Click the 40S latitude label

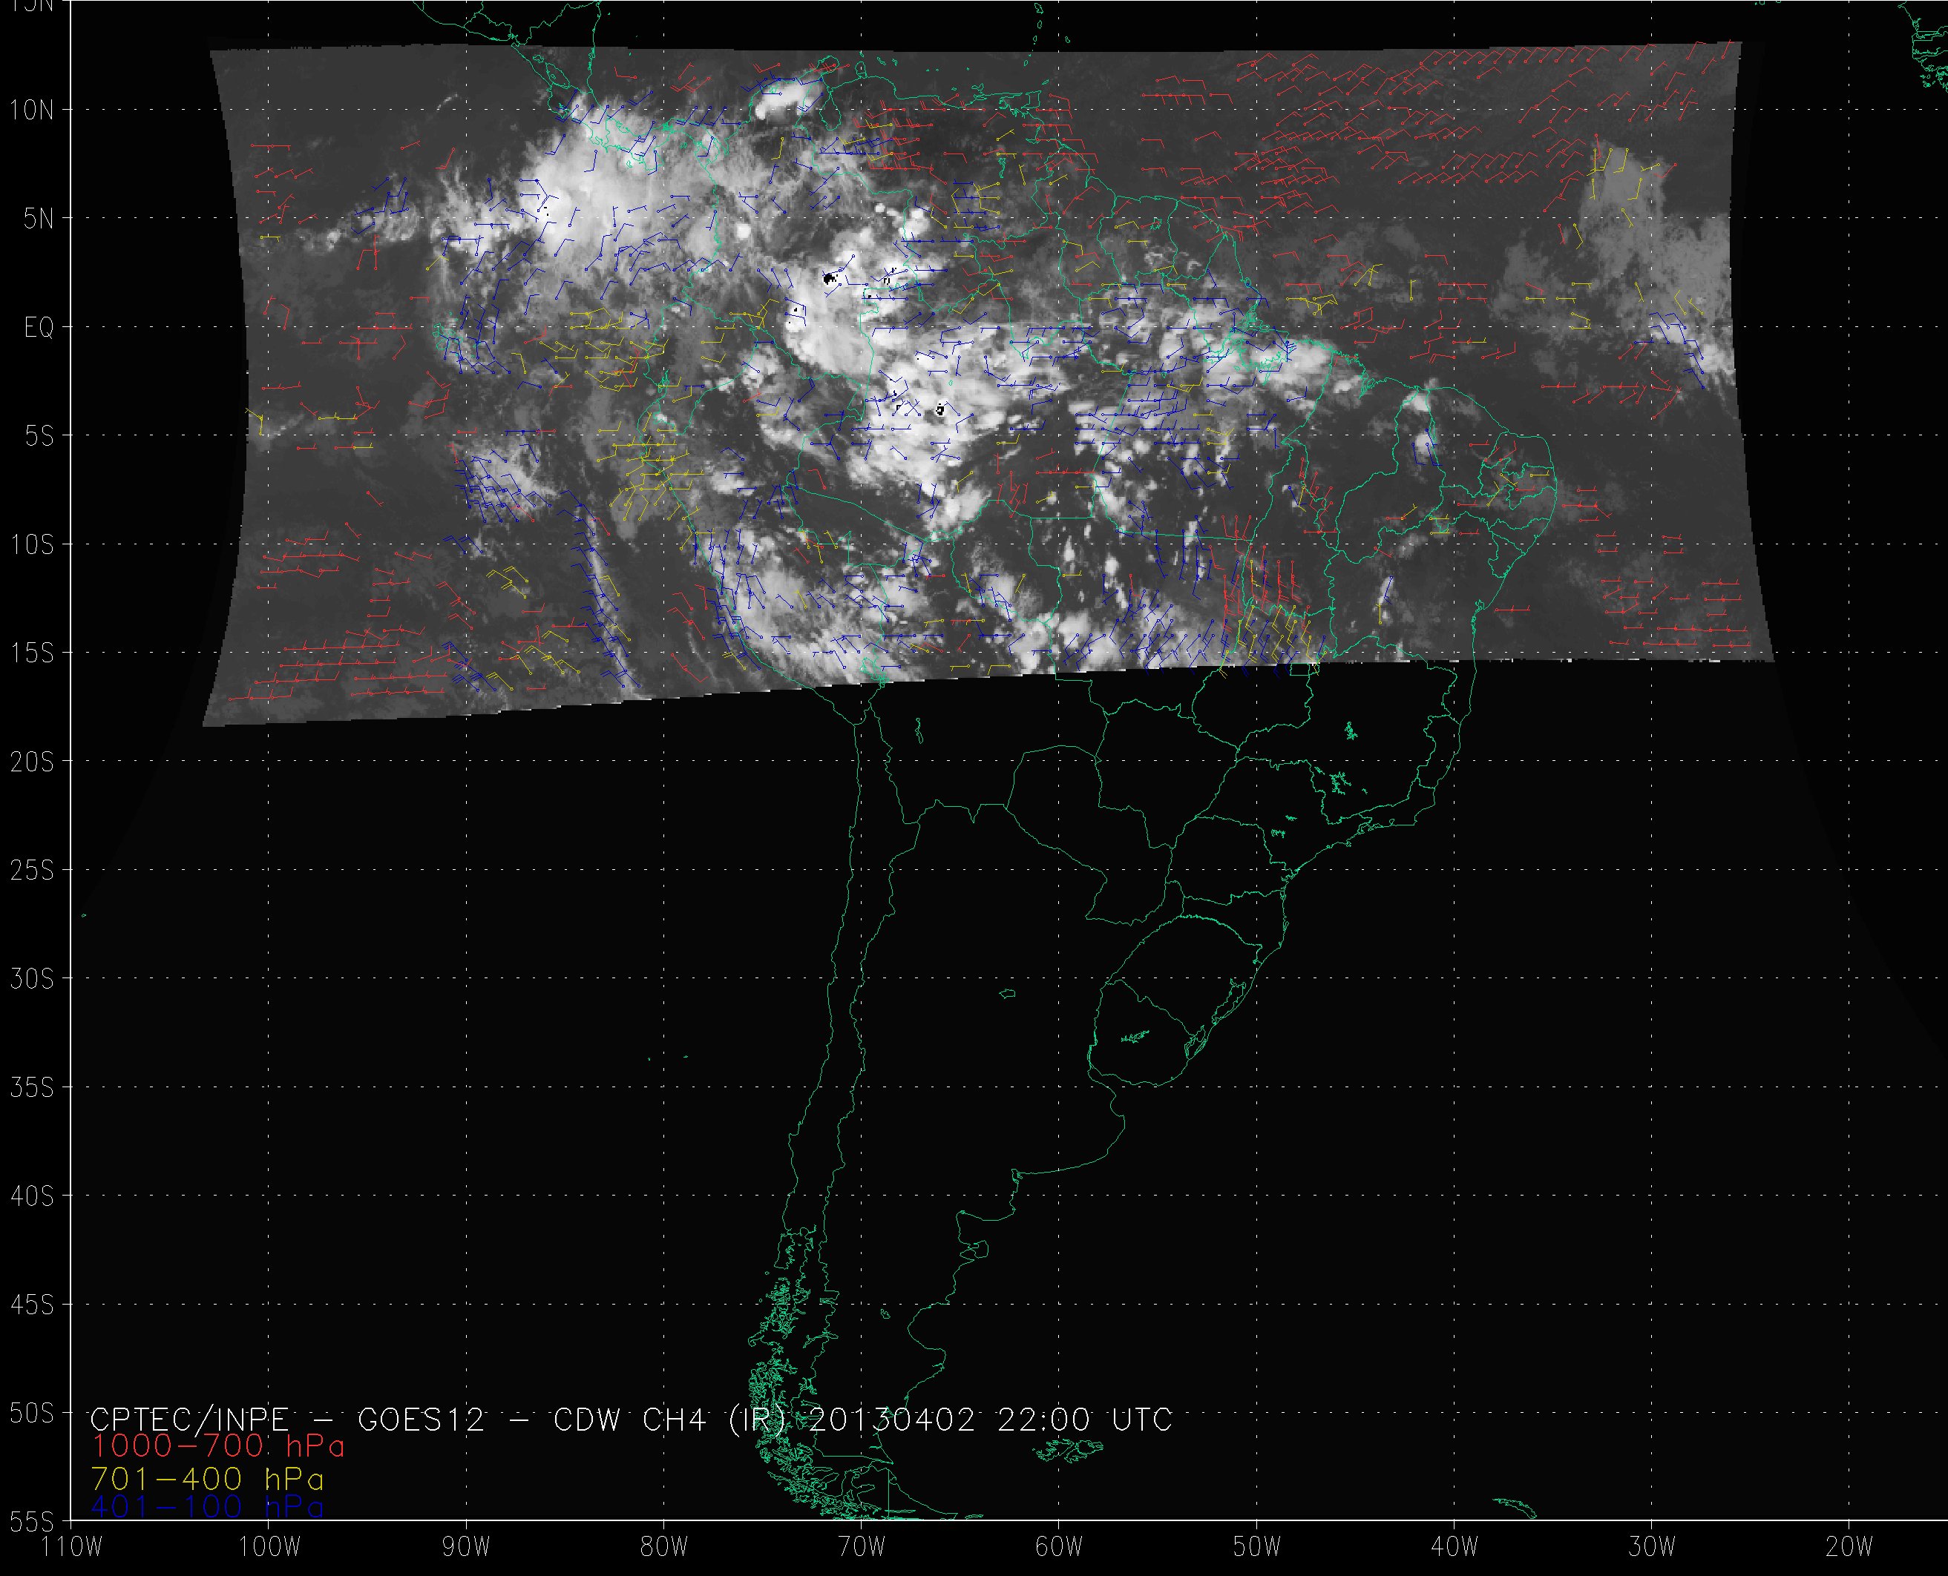(x=32, y=1196)
